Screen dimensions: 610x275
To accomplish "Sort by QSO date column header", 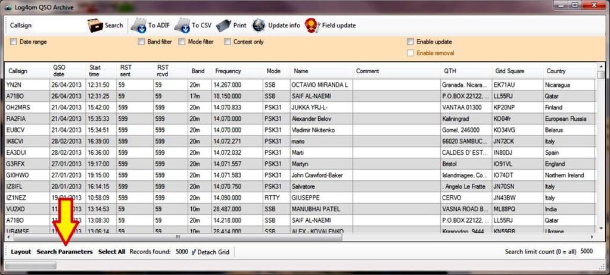I will pos(68,71).
